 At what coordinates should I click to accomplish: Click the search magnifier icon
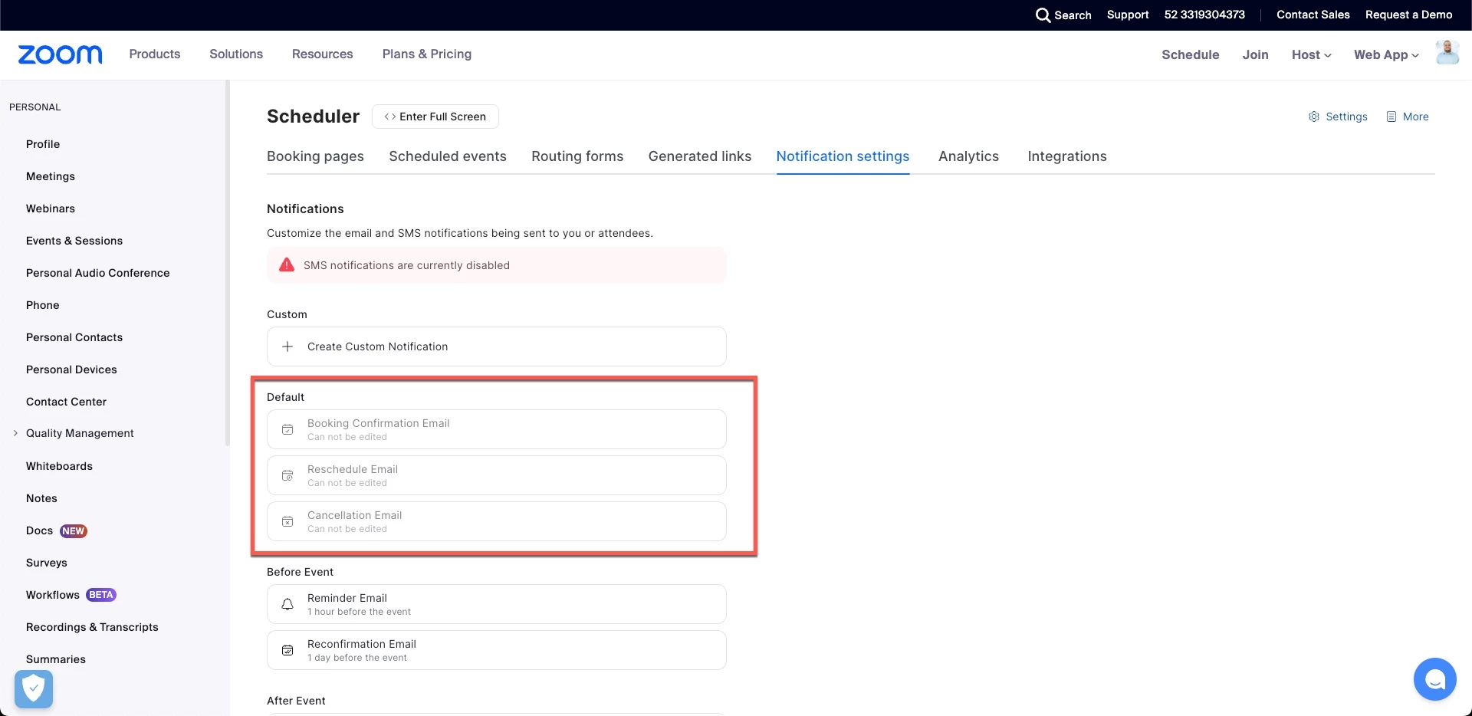tap(1043, 15)
